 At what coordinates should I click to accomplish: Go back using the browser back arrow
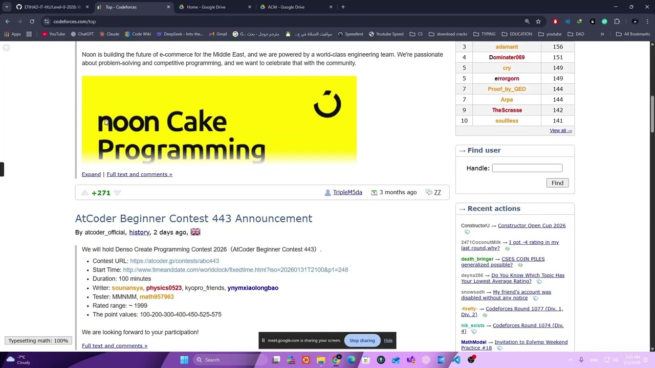pos(7,21)
